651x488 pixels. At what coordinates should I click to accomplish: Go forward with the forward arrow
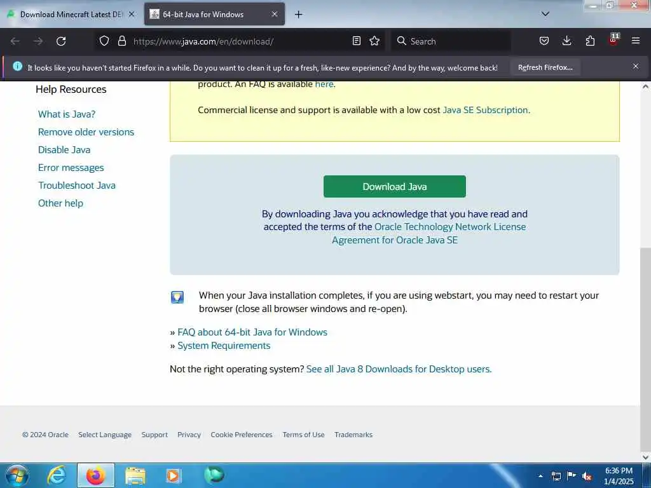(38, 41)
